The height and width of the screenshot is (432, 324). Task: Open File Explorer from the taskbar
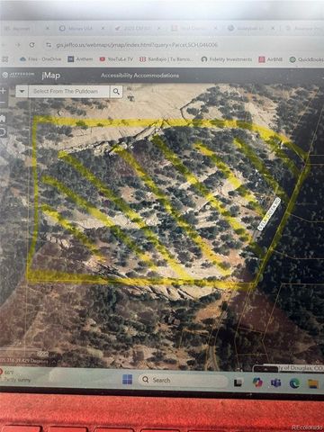[x=313, y=383]
